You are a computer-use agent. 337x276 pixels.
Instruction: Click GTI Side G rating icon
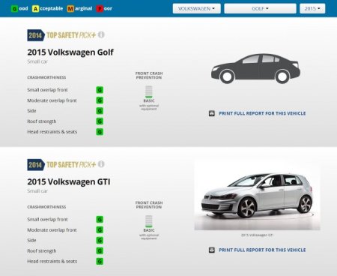(x=100, y=240)
